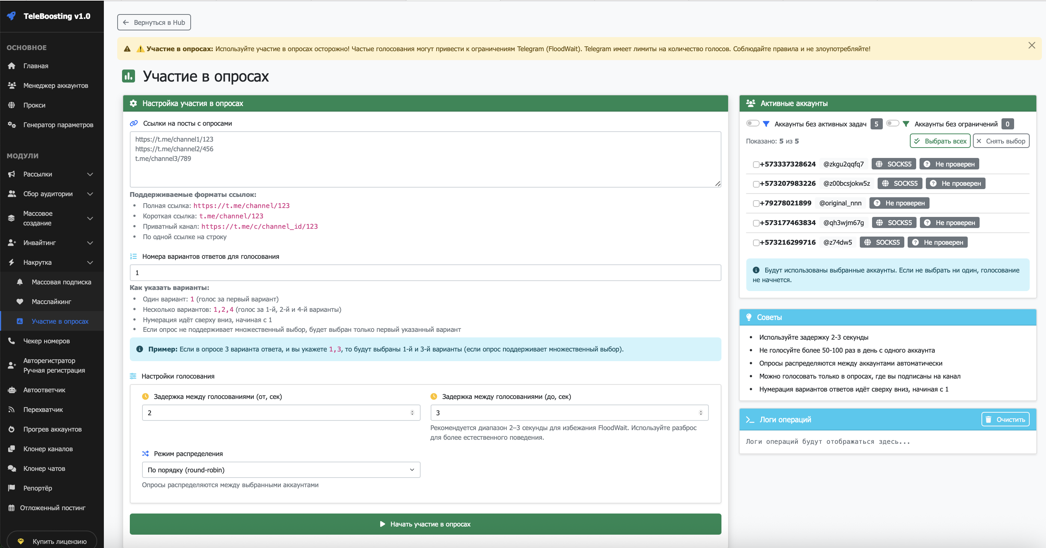Click the rocket logo icon in sidebar

tap(11, 16)
